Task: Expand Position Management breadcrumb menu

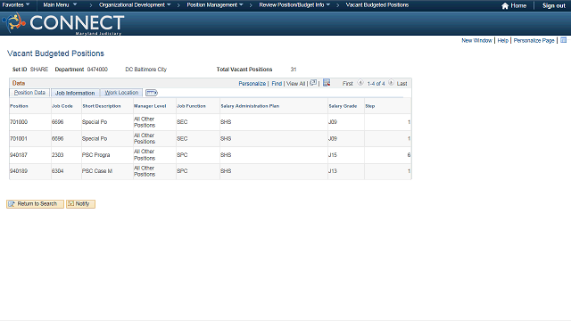Action: click(215, 4)
